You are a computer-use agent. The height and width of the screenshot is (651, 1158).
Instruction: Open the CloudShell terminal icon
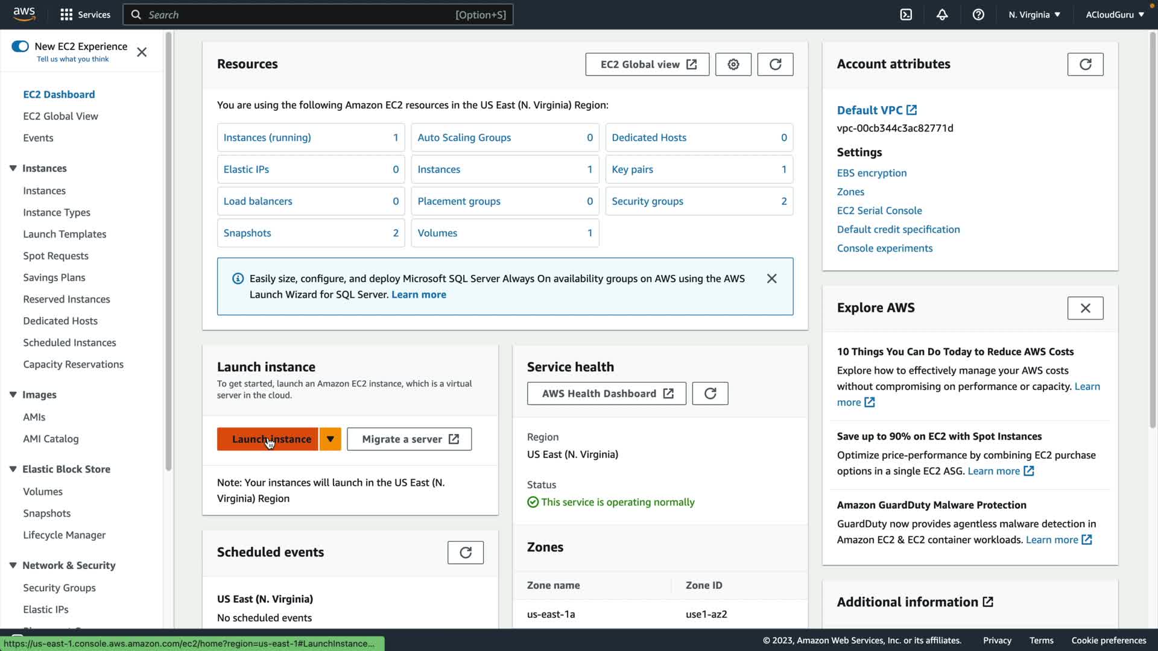point(906,14)
